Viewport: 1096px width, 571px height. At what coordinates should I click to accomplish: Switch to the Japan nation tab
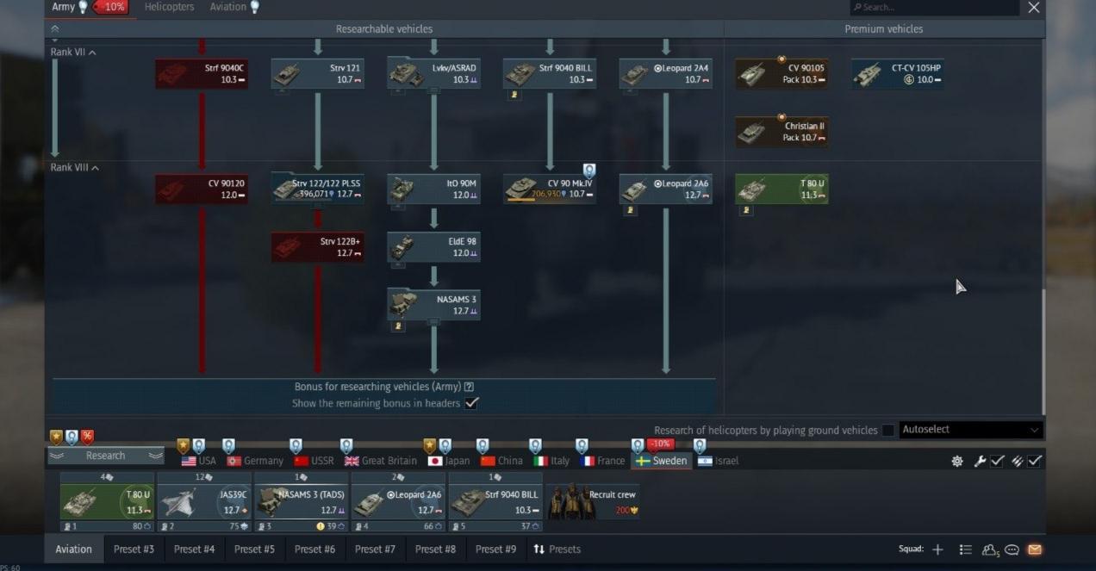point(449,461)
